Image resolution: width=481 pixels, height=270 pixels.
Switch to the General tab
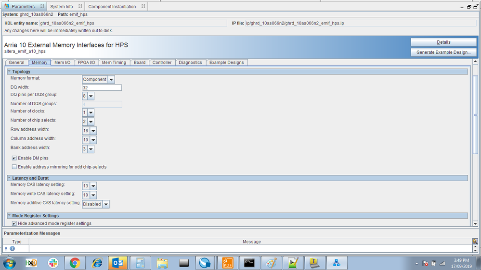click(x=16, y=62)
